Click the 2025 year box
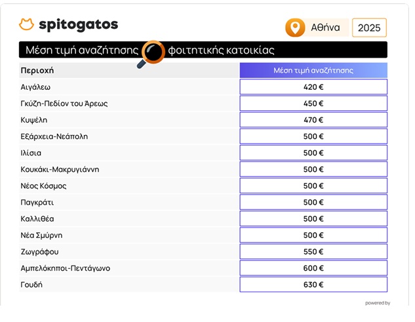Screen dimensions: 415x322 click(x=369, y=28)
